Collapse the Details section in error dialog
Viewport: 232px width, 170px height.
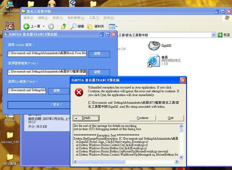[x=86, y=118]
